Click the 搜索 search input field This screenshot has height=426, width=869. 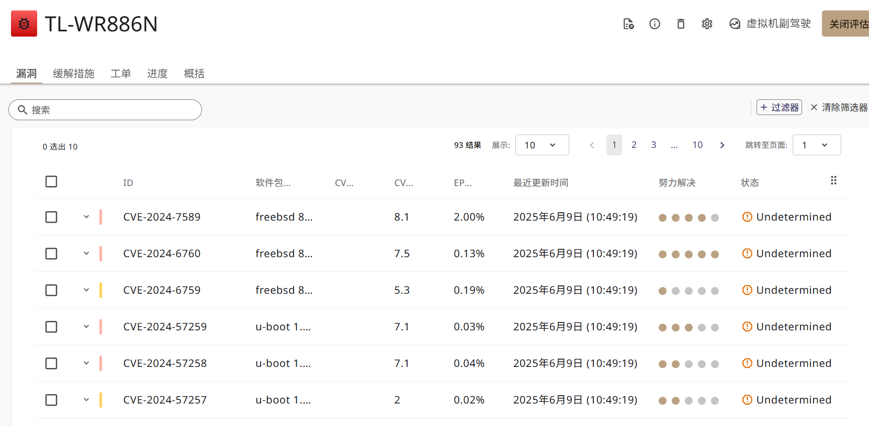click(105, 110)
